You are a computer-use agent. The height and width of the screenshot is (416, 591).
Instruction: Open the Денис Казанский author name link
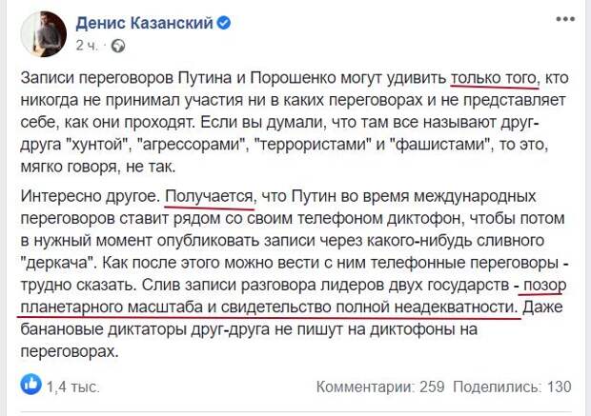[144, 24]
